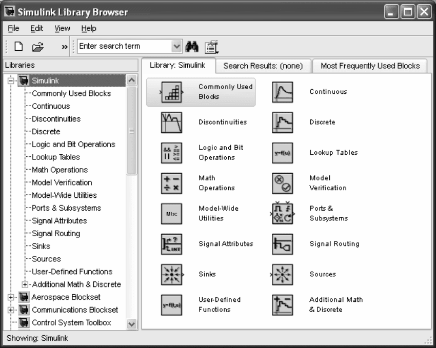Select Sources in the Libraries tree
The image size is (436, 348).
[x=46, y=259]
